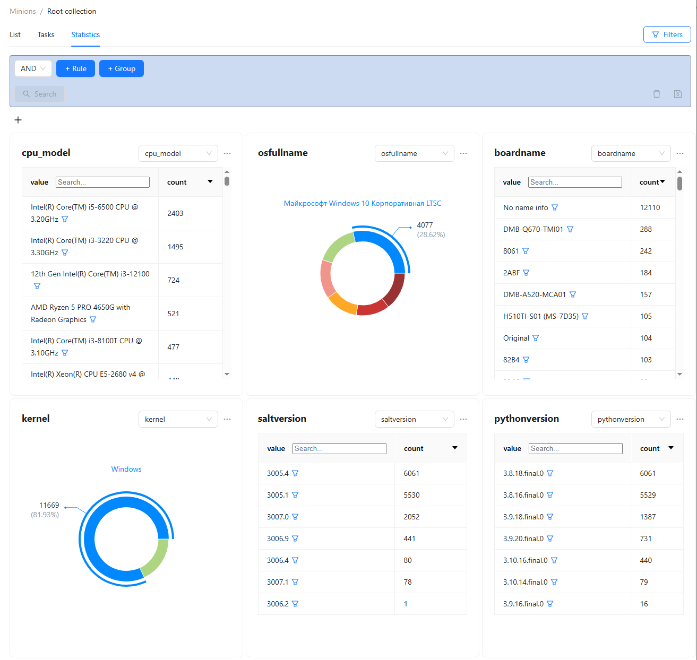Image resolution: width=697 pixels, height=660 pixels.
Task: Filter by python 3.8.18.final.0
Action: coord(550,473)
